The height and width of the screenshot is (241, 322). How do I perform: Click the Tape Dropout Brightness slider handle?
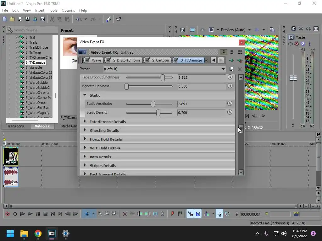(163, 78)
